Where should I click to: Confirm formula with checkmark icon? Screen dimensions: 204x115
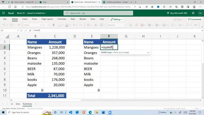coord(25,30)
